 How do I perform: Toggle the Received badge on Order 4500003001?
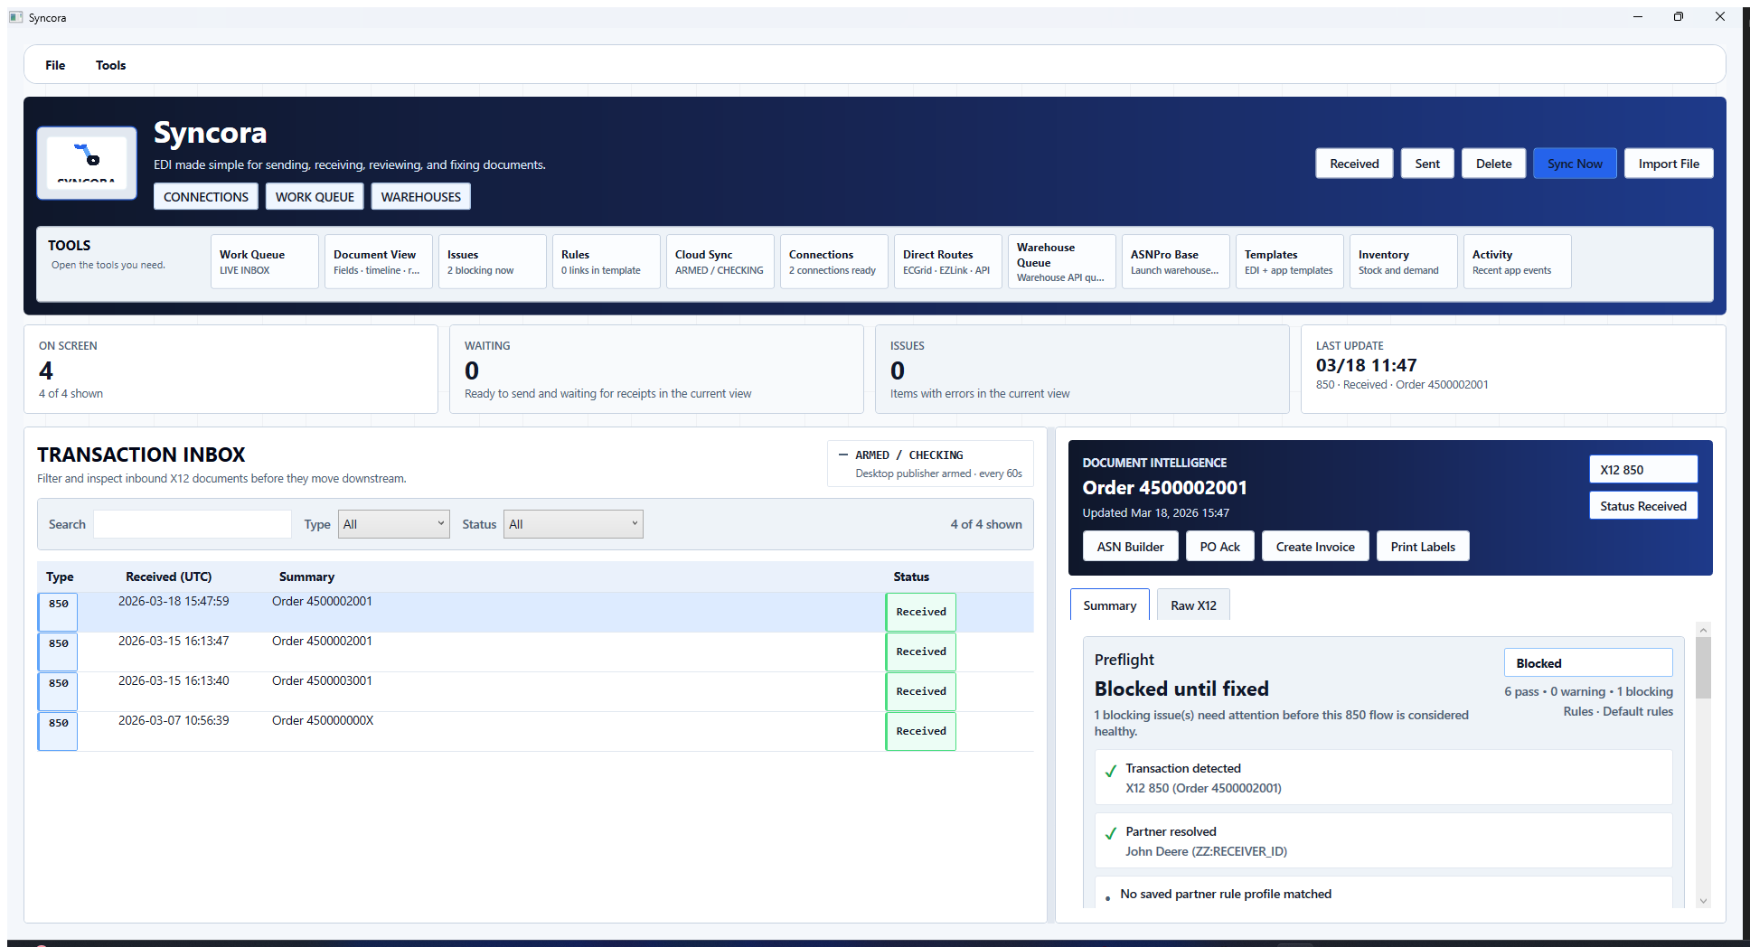(919, 691)
